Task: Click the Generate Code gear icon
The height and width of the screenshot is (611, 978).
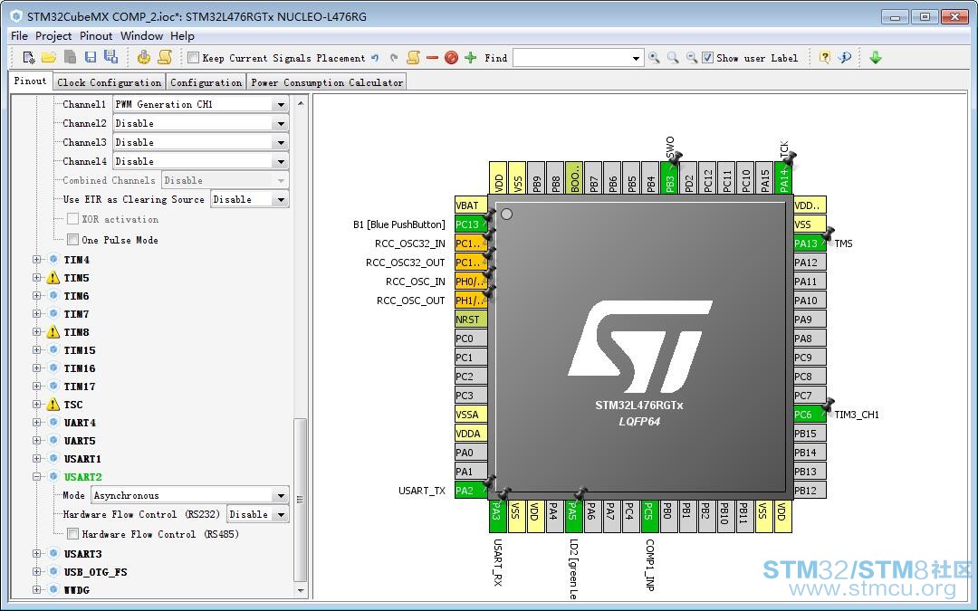Action: [x=144, y=57]
